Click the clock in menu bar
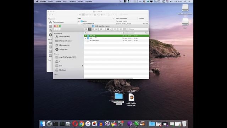This screenshot has width=227, height=128. click(x=178, y=1)
